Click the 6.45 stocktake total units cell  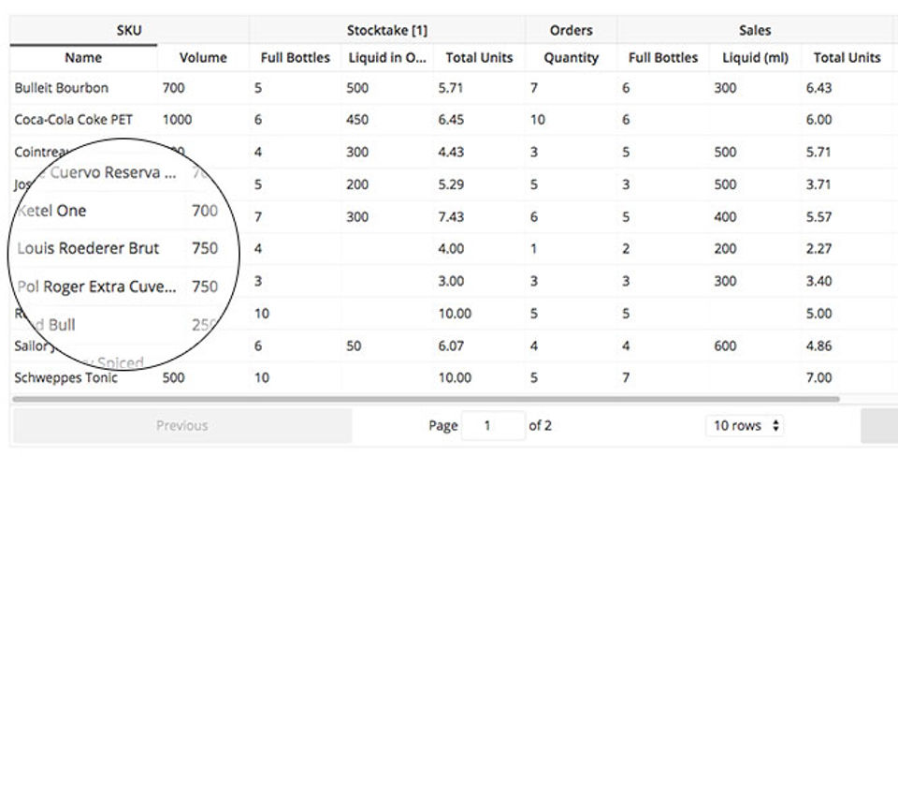pos(451,119)
